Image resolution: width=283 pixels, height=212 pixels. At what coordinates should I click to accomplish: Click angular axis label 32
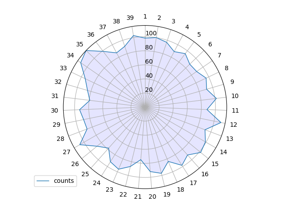(58, 82)
